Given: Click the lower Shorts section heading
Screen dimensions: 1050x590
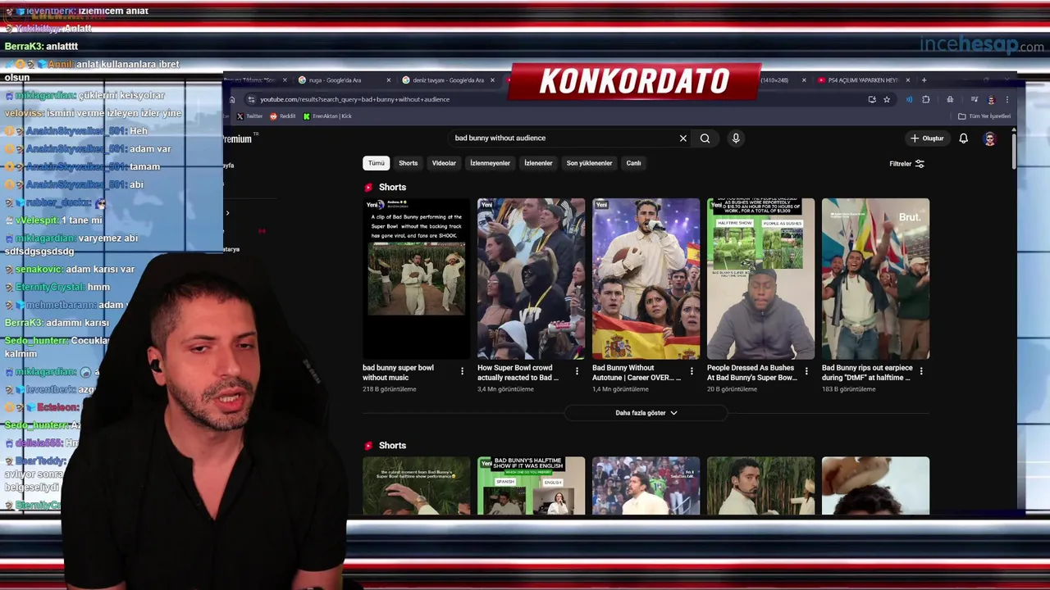Looking at the screenshot, I should click(392, 446).
